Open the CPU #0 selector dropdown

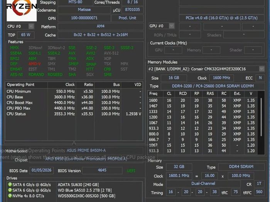pyautogui.click(x=31, y=26)
